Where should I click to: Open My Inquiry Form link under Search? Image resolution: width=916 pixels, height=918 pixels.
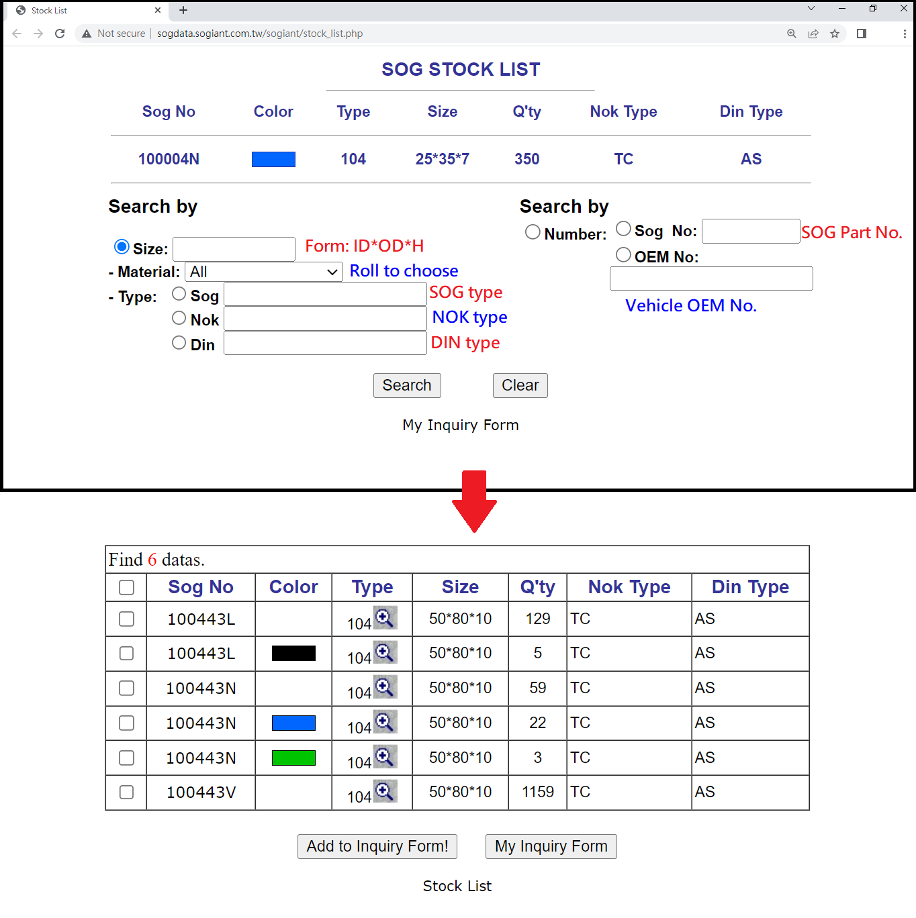[461, 425]
